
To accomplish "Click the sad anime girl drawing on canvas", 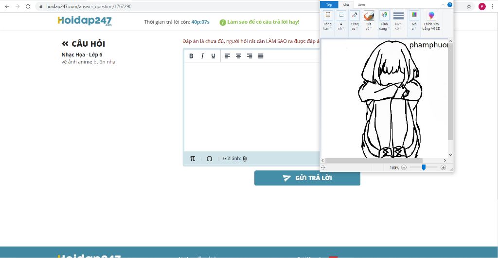I will 390,99.
